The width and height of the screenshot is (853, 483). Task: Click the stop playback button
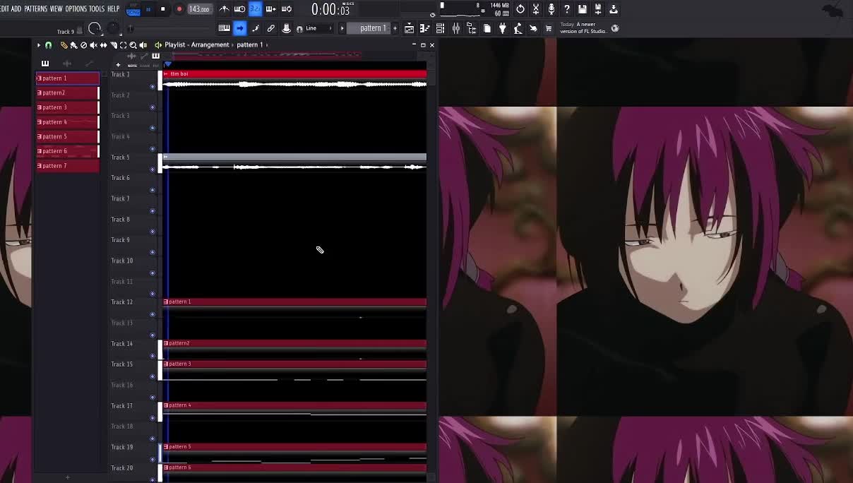[x=163, y=9]
